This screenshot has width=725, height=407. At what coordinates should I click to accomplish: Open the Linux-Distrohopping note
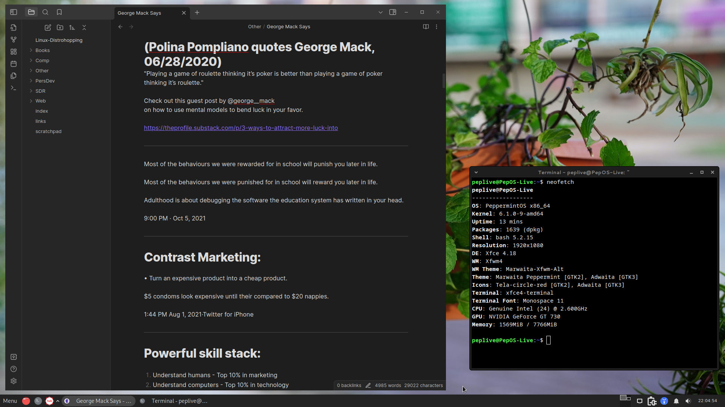[59, 40]
